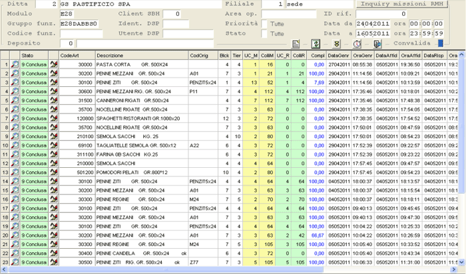Screen dimensions: 466x274
Task: Click the red action icon in row 7
Action: [x=54, y=118]
